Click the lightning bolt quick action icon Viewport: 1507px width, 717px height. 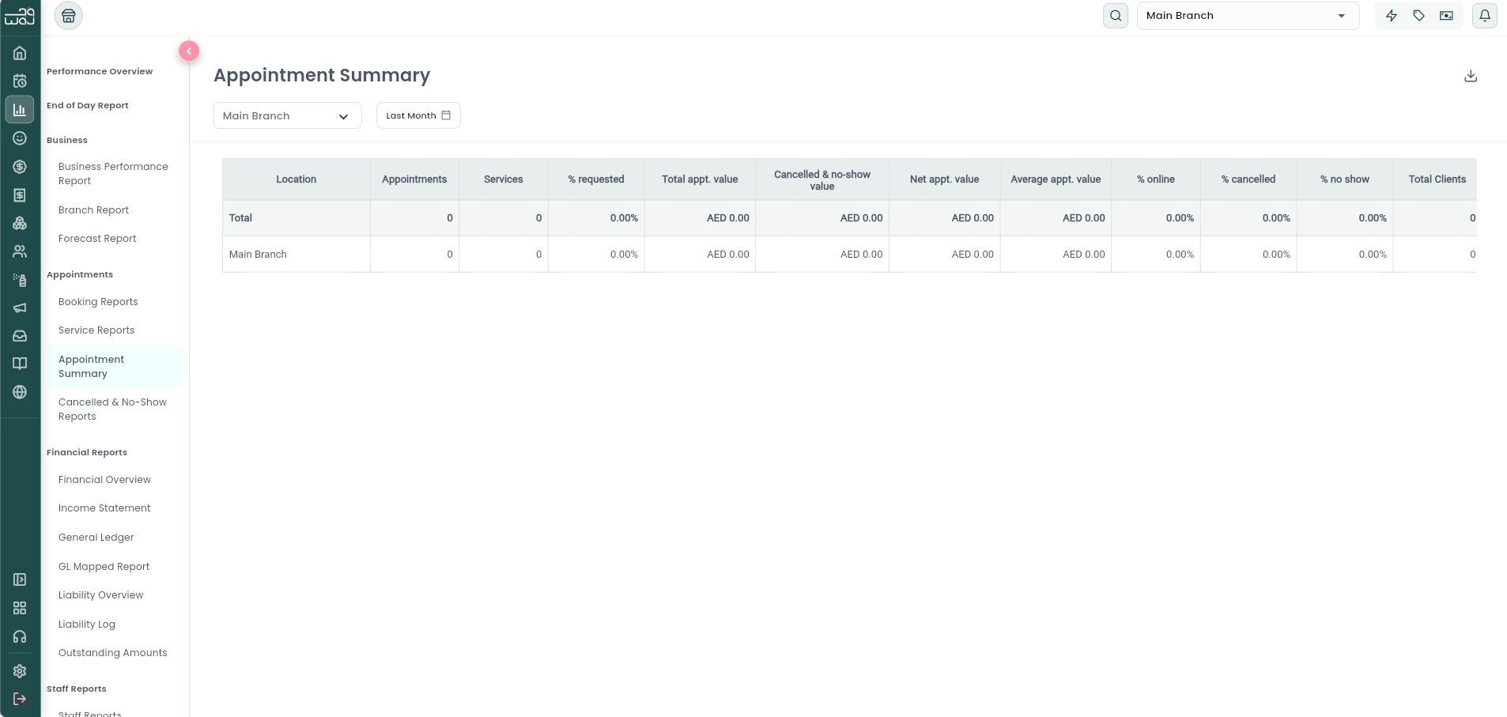(x=1392, y=16)
